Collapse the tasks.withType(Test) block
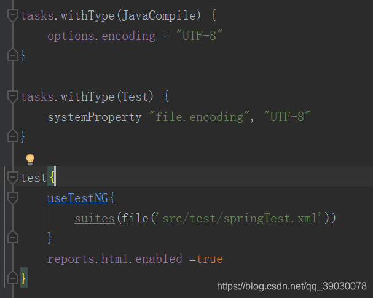 click(13, 97)
